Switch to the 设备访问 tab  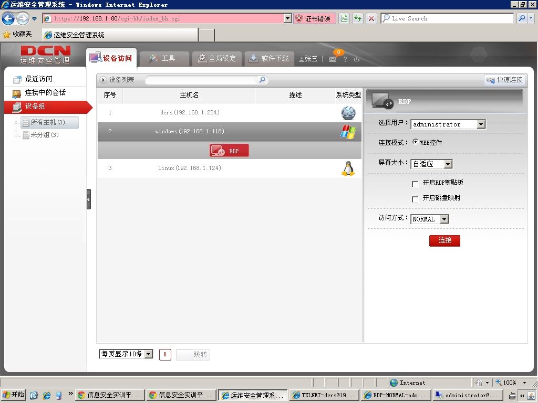tap(111, 58)
